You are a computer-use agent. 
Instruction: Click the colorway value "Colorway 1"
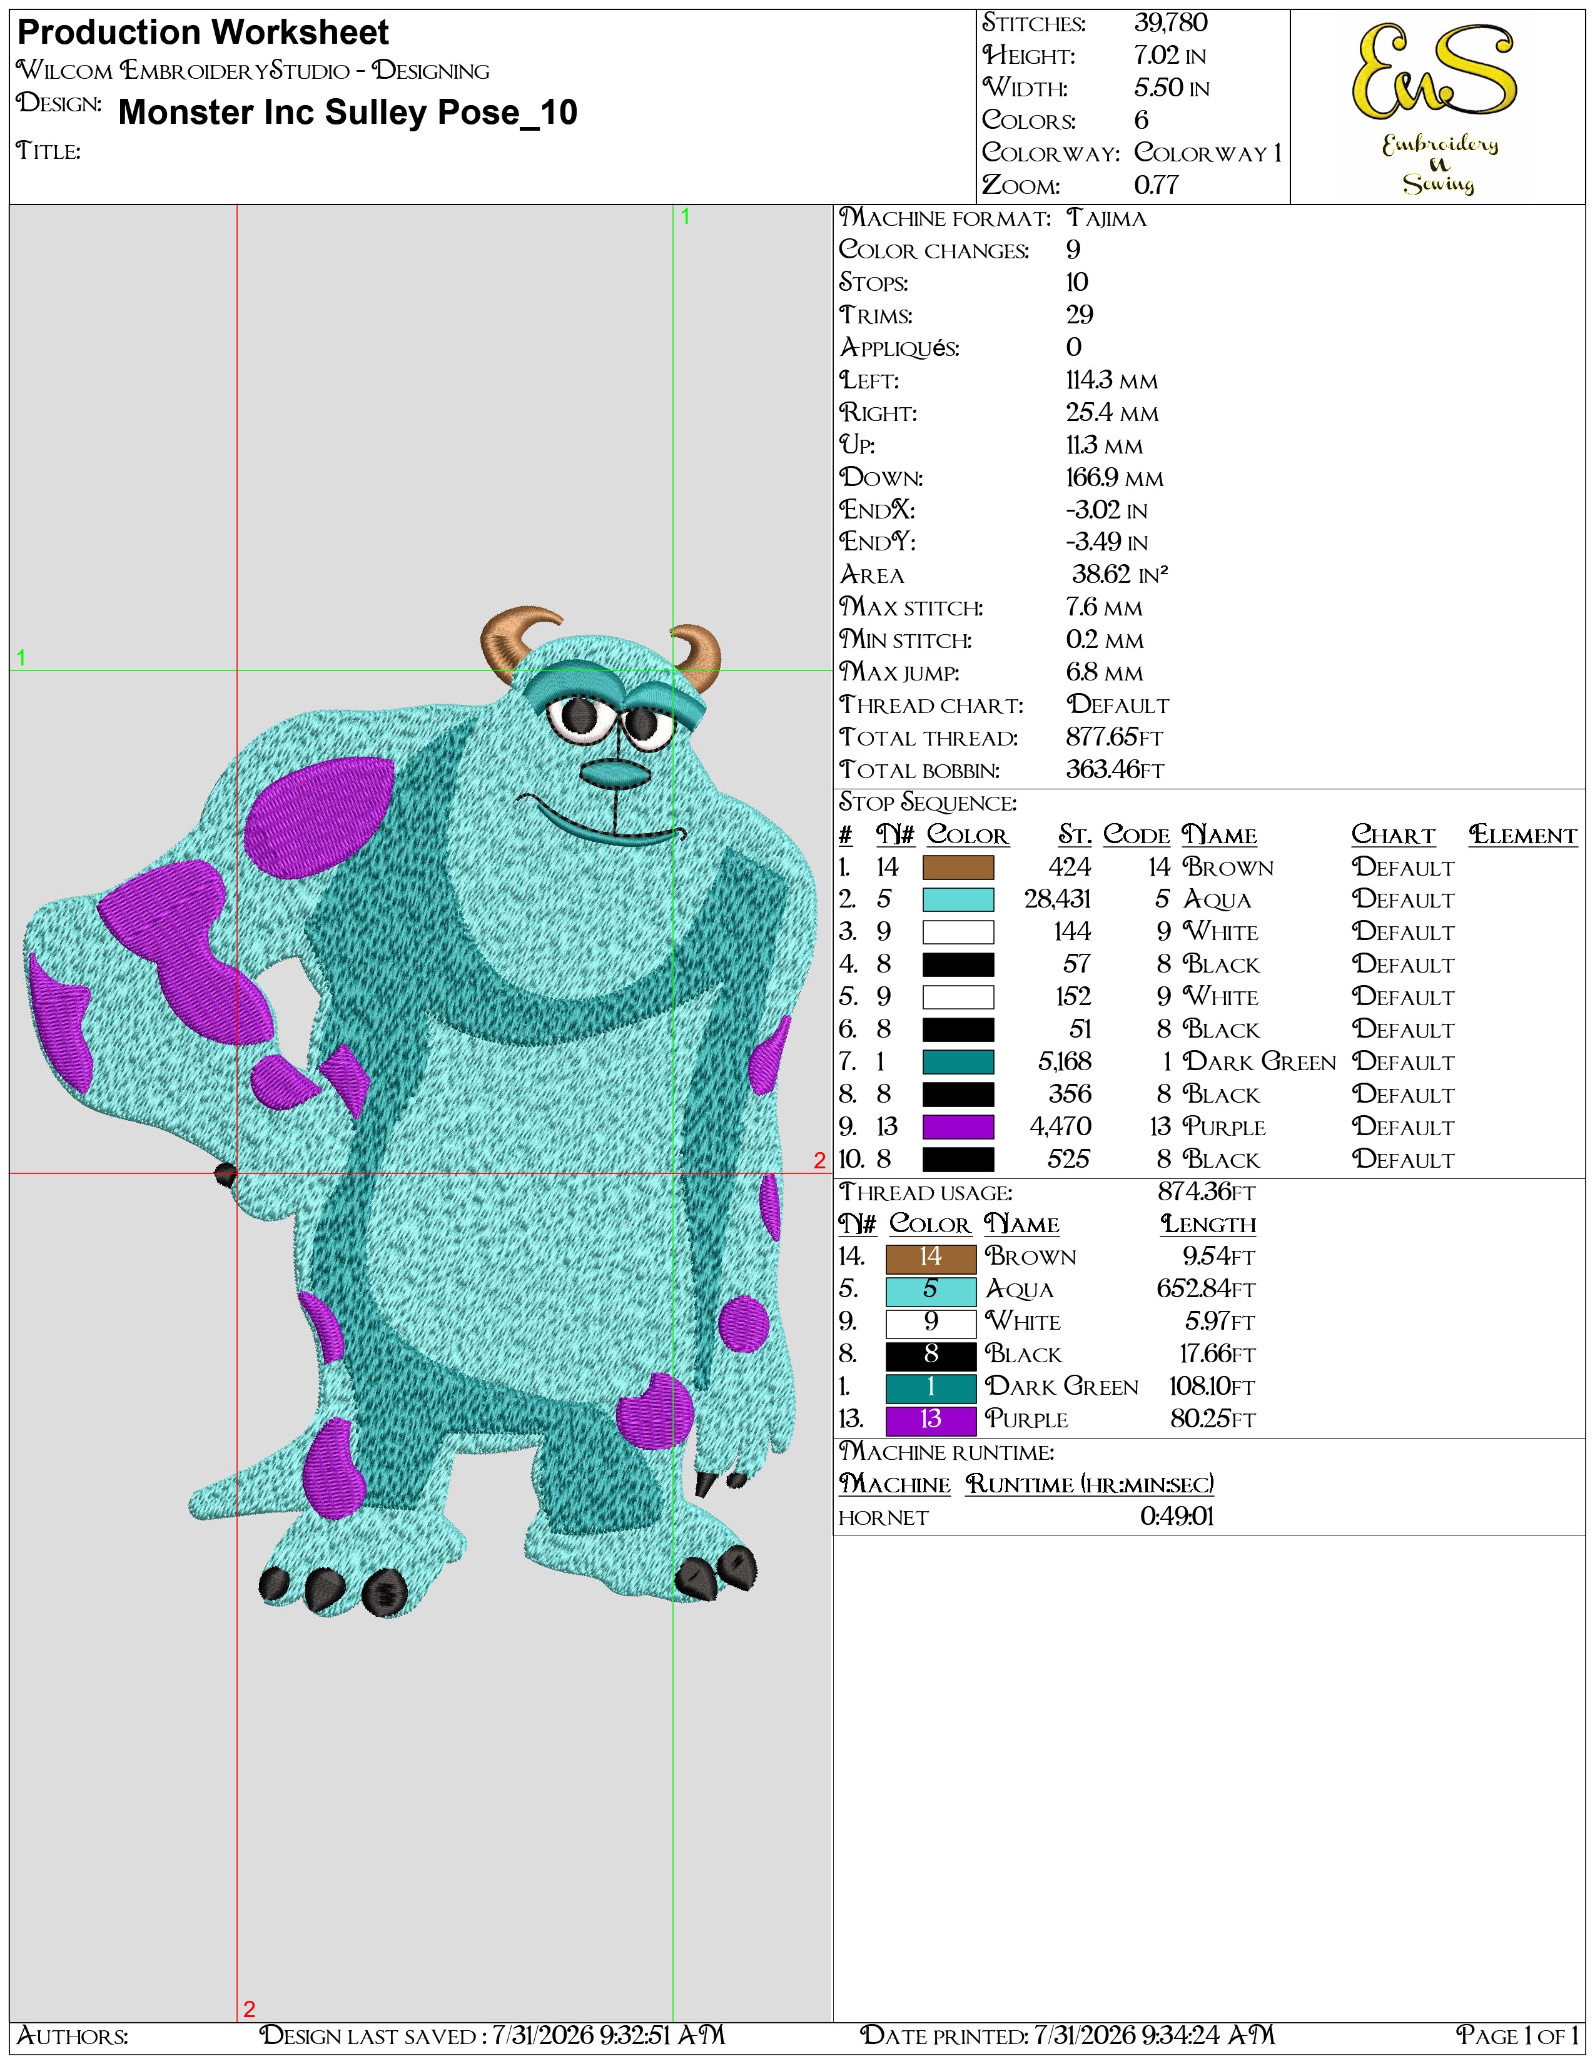1208,152
